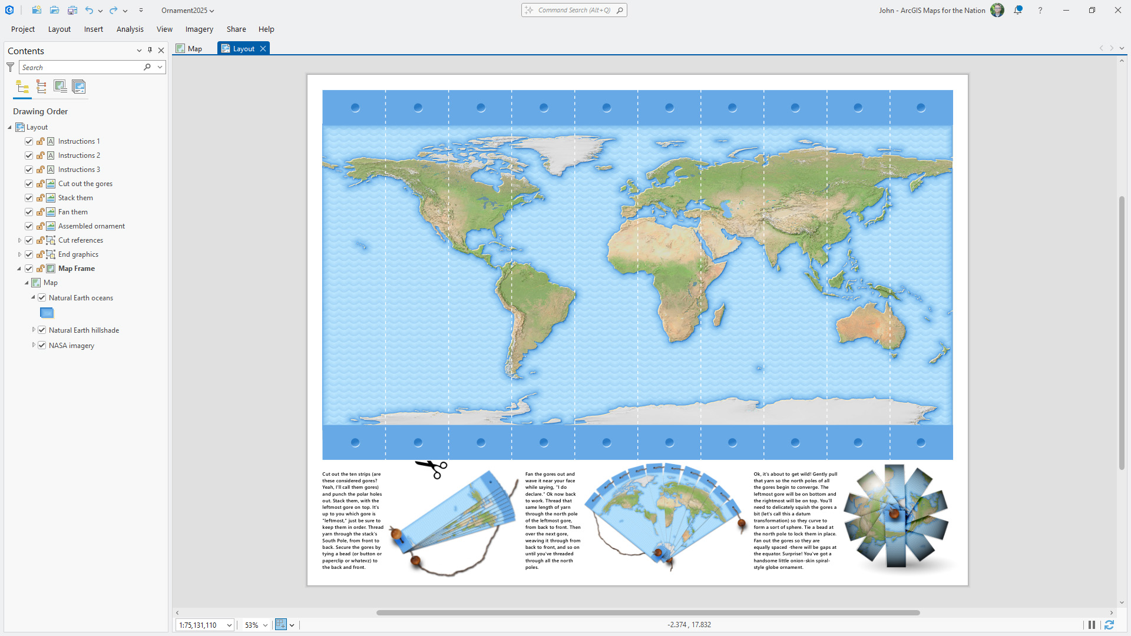Expand the Natural Earth hillshade layer
The height and width of the screenshot is (636, 1131).
tap(33, 330)
